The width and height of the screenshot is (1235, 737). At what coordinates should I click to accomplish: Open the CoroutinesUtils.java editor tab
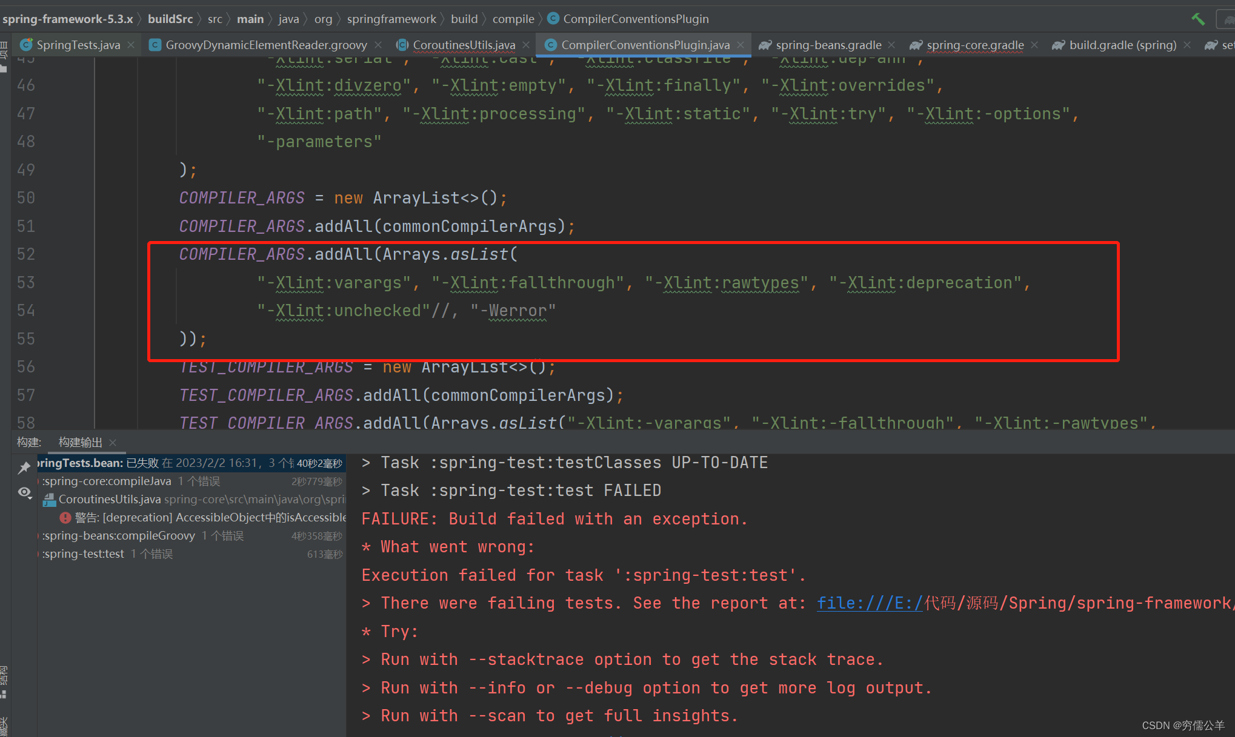(464, 45)
